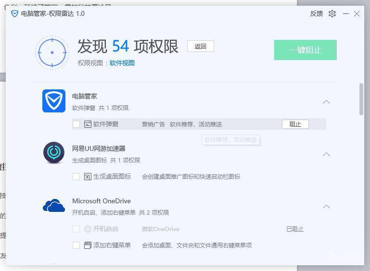Image resolution: width=370 pixels, height=271 pixels.
Task: Click the 网易UU网游加速器 app icon
Action: (54, 153)
